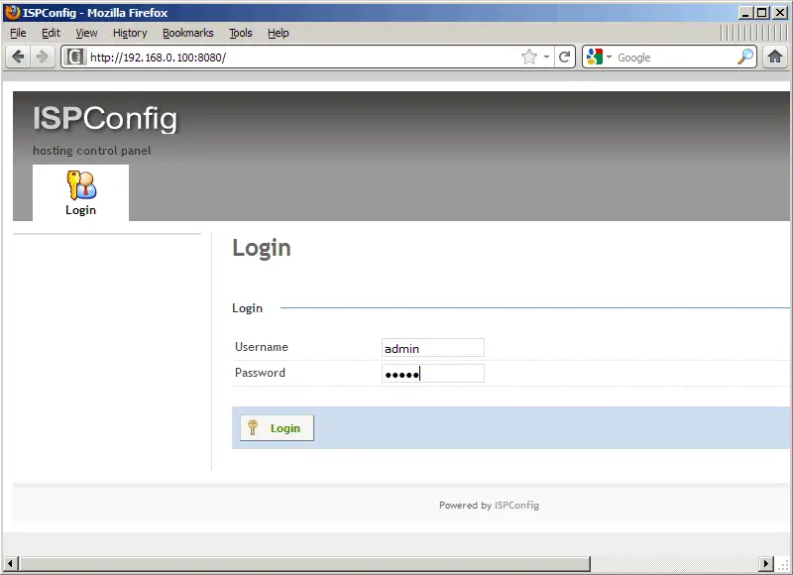
Task: Click the Firefox logo in the title bar
Action: (x=12, y=12)
